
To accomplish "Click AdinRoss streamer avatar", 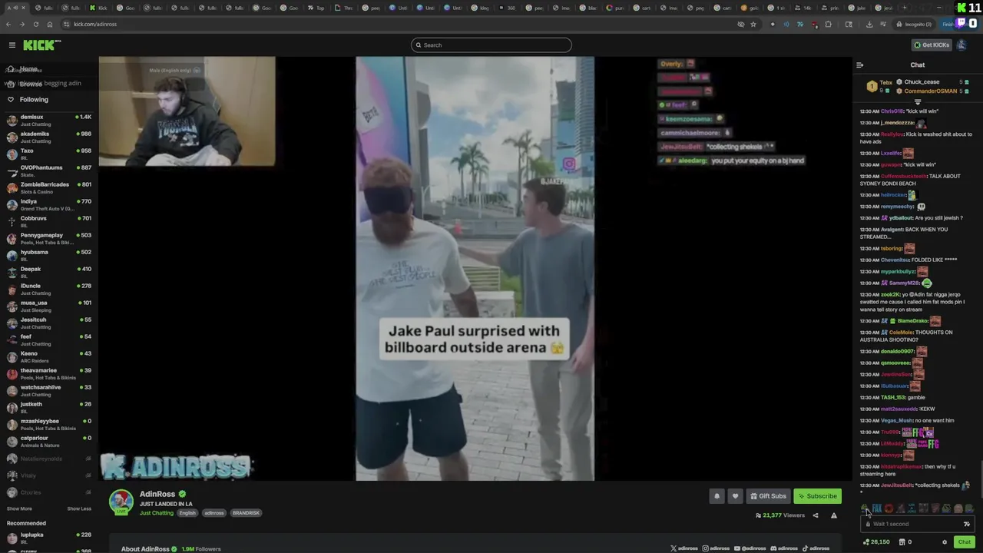I will click(121, 502).
